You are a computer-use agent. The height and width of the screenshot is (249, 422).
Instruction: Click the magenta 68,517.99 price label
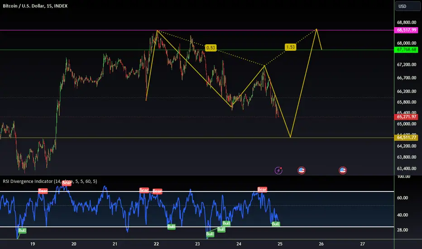point(406,30)
